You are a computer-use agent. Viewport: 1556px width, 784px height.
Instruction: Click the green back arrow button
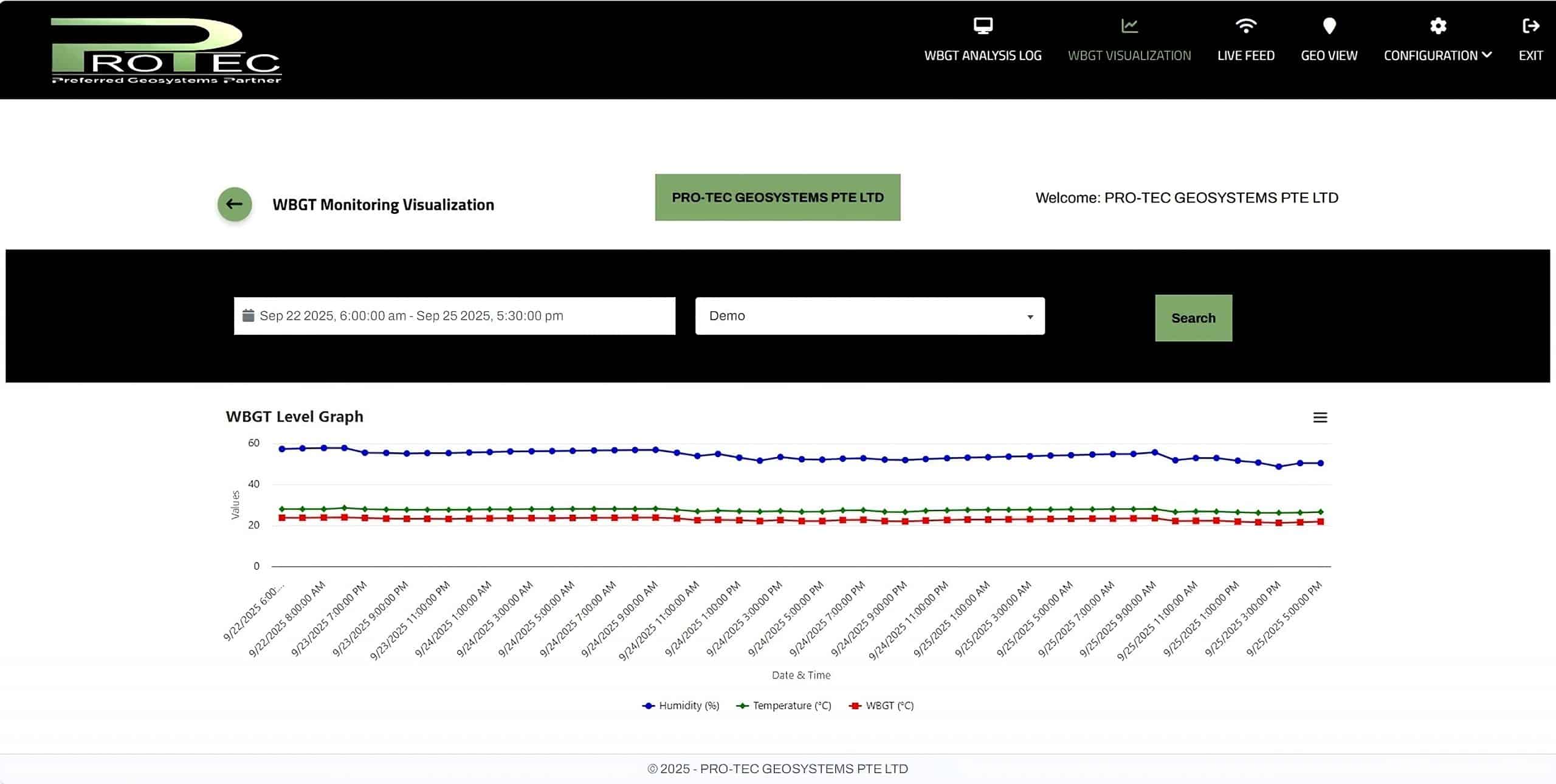(235, 204)
